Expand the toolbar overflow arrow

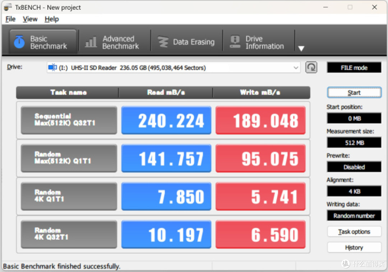click(x=301, y=48)
